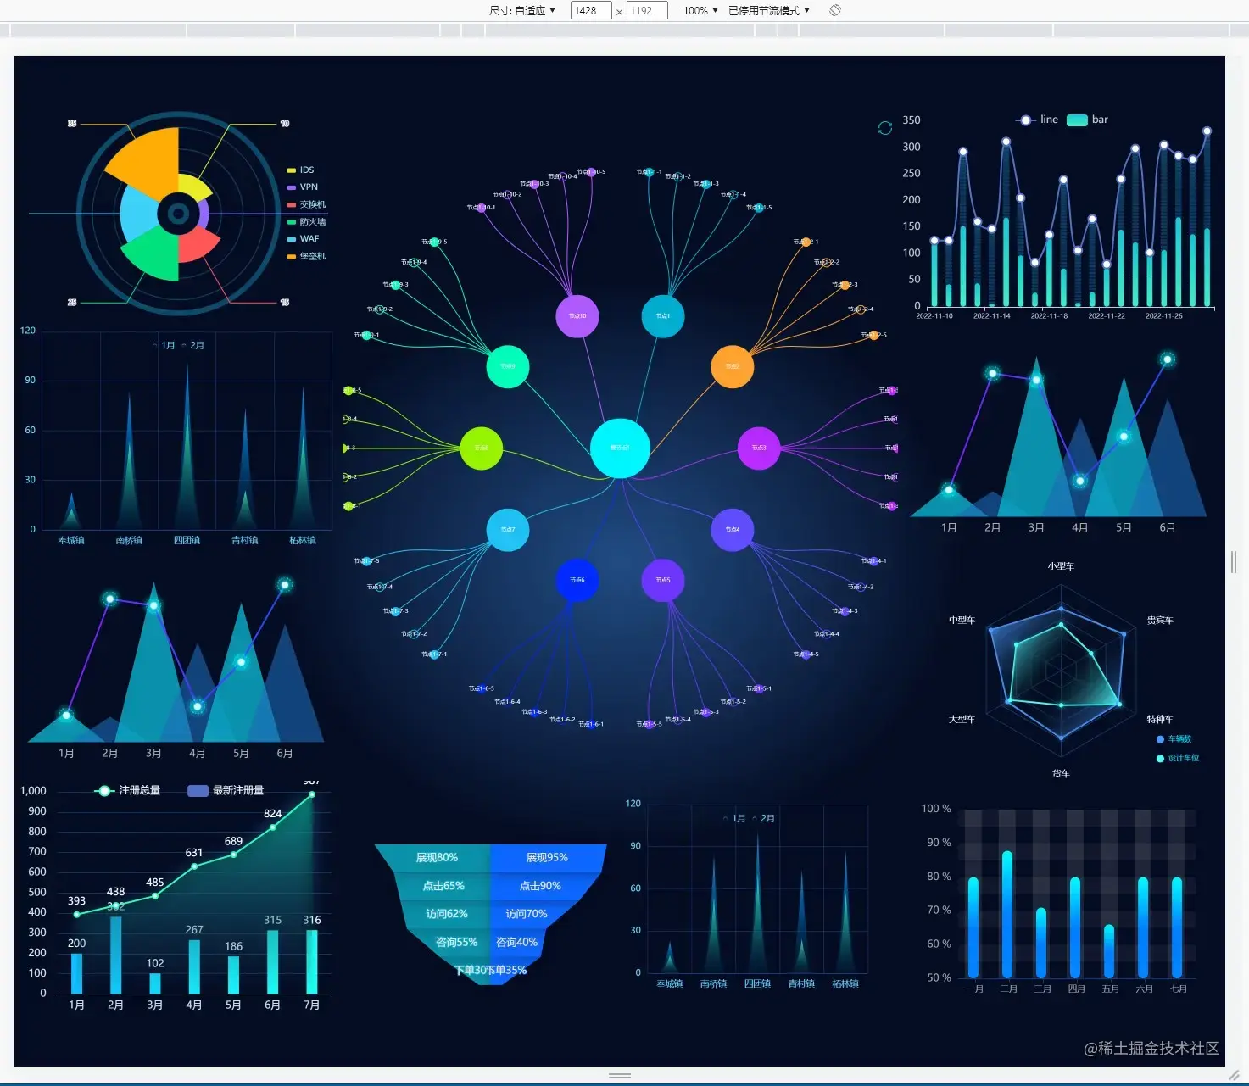Open the 100% zoom dropdown
Screen dimensions: 1249x1086
700,10
